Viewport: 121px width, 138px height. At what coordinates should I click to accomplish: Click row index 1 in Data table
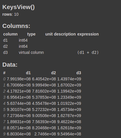pos(4,85)
